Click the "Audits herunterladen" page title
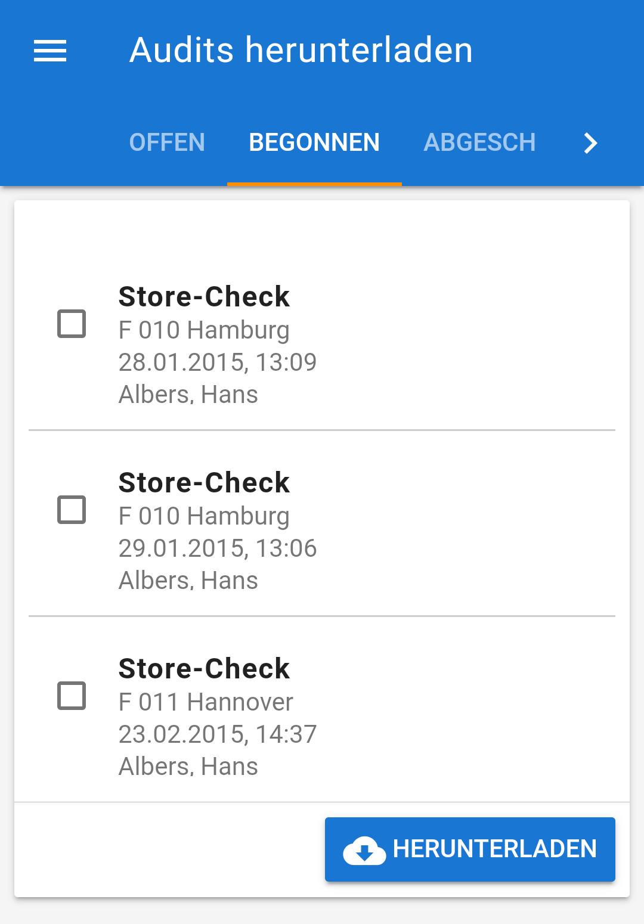The width and height of the screenshot is (644, 924). coord(301,50)
